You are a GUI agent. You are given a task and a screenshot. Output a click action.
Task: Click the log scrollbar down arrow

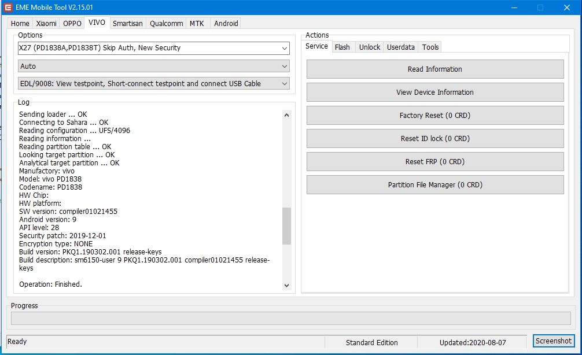(x=286, y=285)
